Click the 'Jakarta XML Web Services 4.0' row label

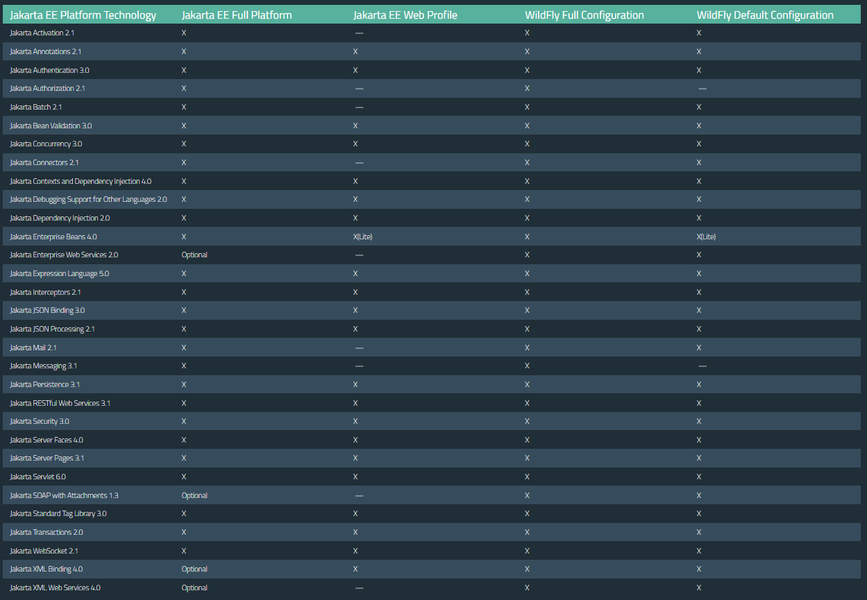pos(55,588)
